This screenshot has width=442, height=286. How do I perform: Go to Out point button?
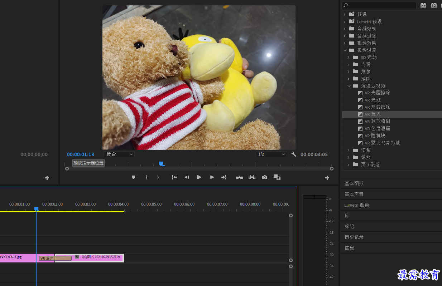pyautogui.click(x=224, y=177)
